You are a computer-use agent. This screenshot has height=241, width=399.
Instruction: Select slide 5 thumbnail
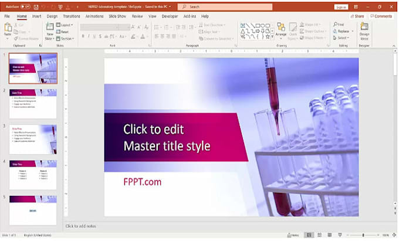click(x=33, y=210)
